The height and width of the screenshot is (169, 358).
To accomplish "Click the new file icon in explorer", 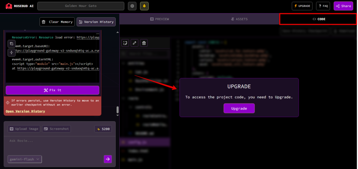I will click(x=125, y=43).
